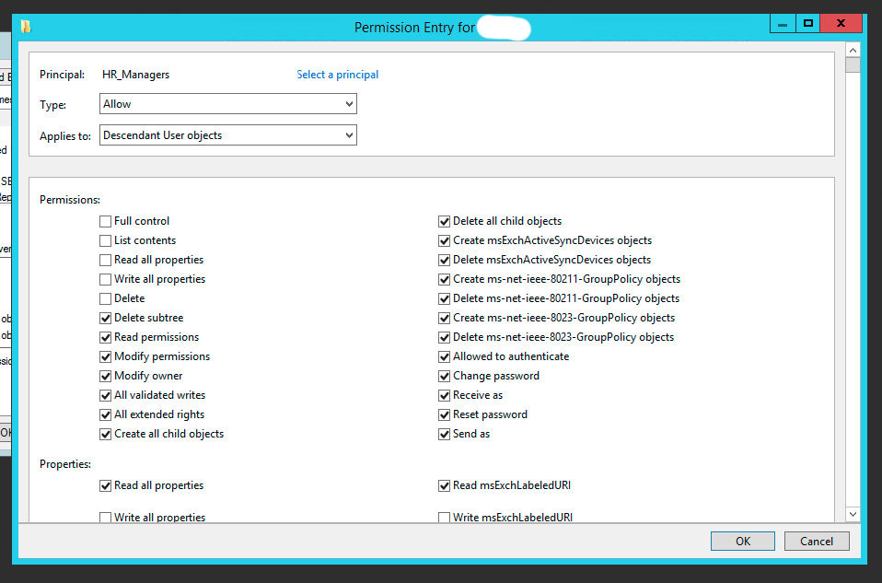Click the Select a principal link
The width and height of the screenshot is (882, 583).
337,75
